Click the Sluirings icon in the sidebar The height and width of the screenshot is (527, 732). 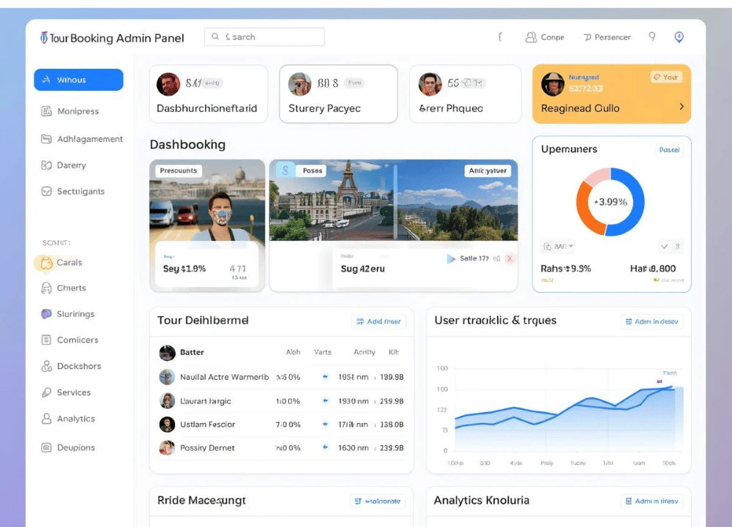[x=46, y=313]
